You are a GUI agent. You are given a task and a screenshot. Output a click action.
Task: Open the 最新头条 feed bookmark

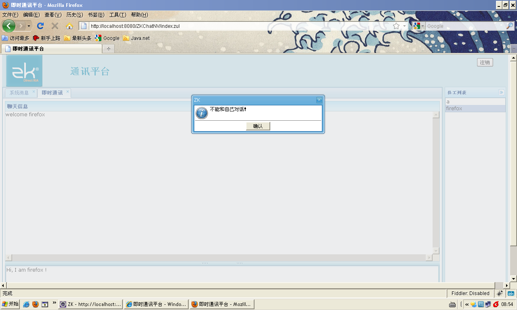pyautogui.click(x=78, y=38)
